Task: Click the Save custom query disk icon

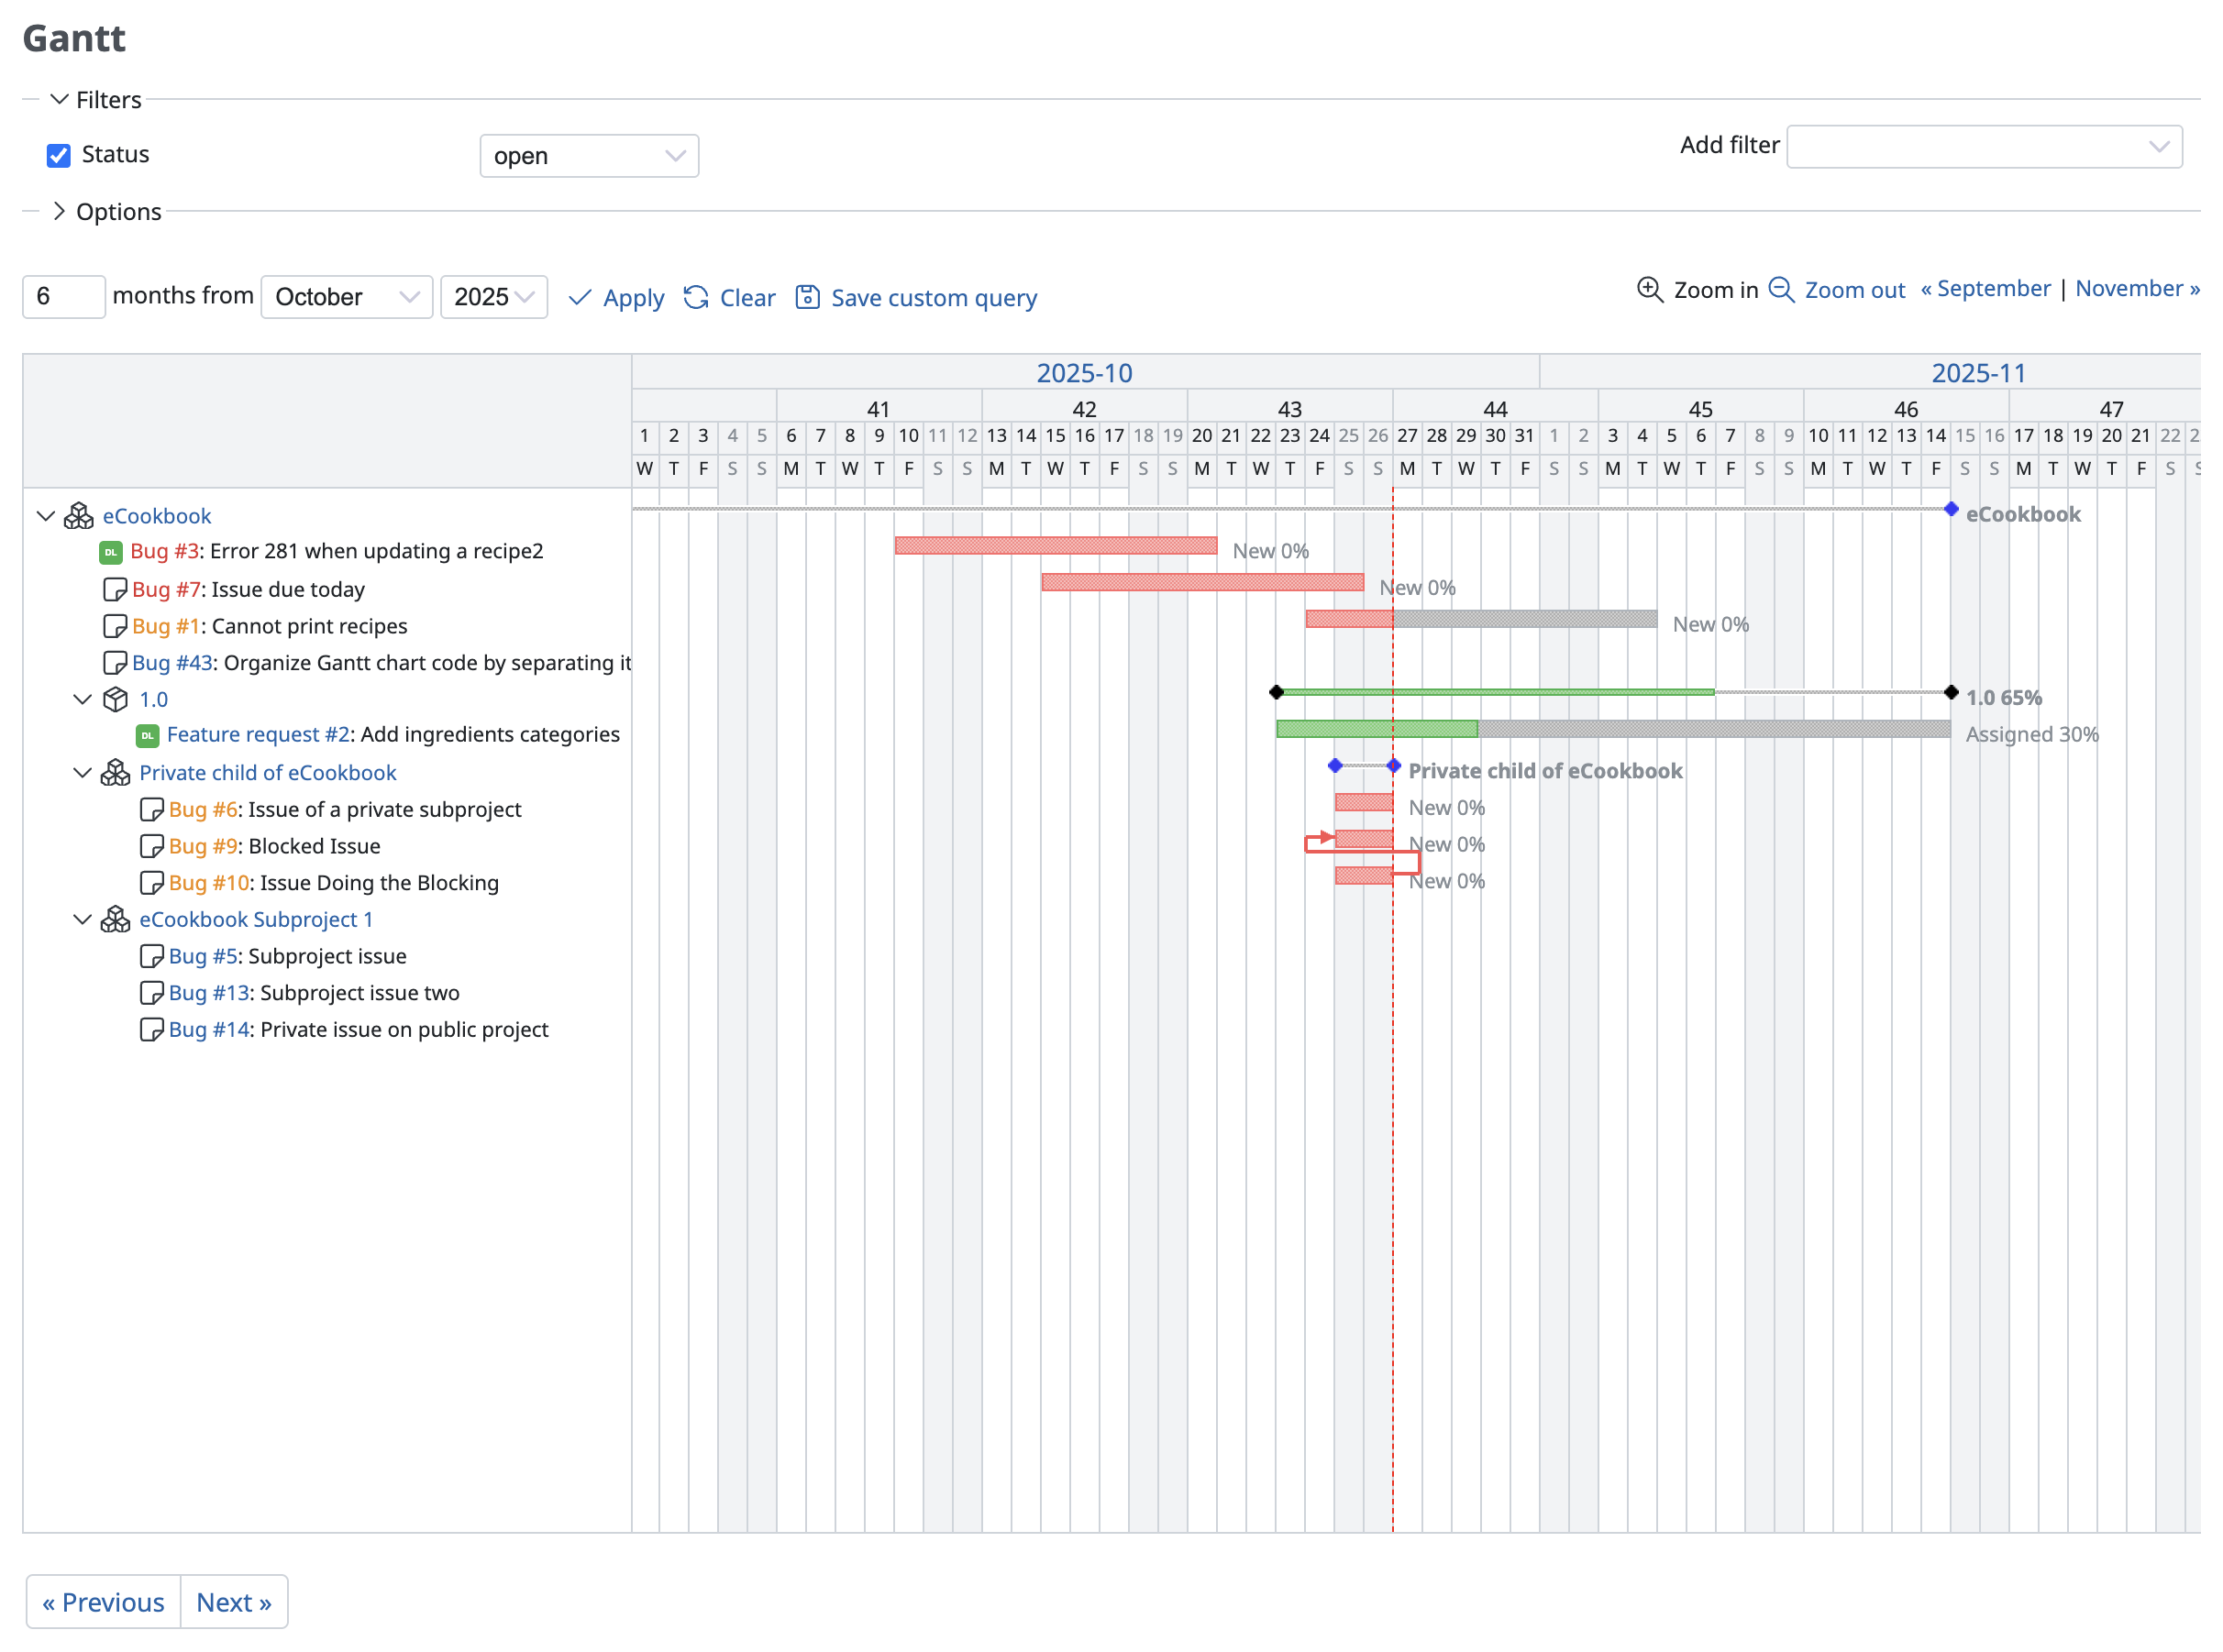Action: [x=807, y=297]
